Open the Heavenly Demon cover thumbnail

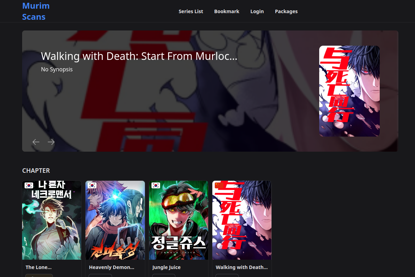tap(115, 220)
